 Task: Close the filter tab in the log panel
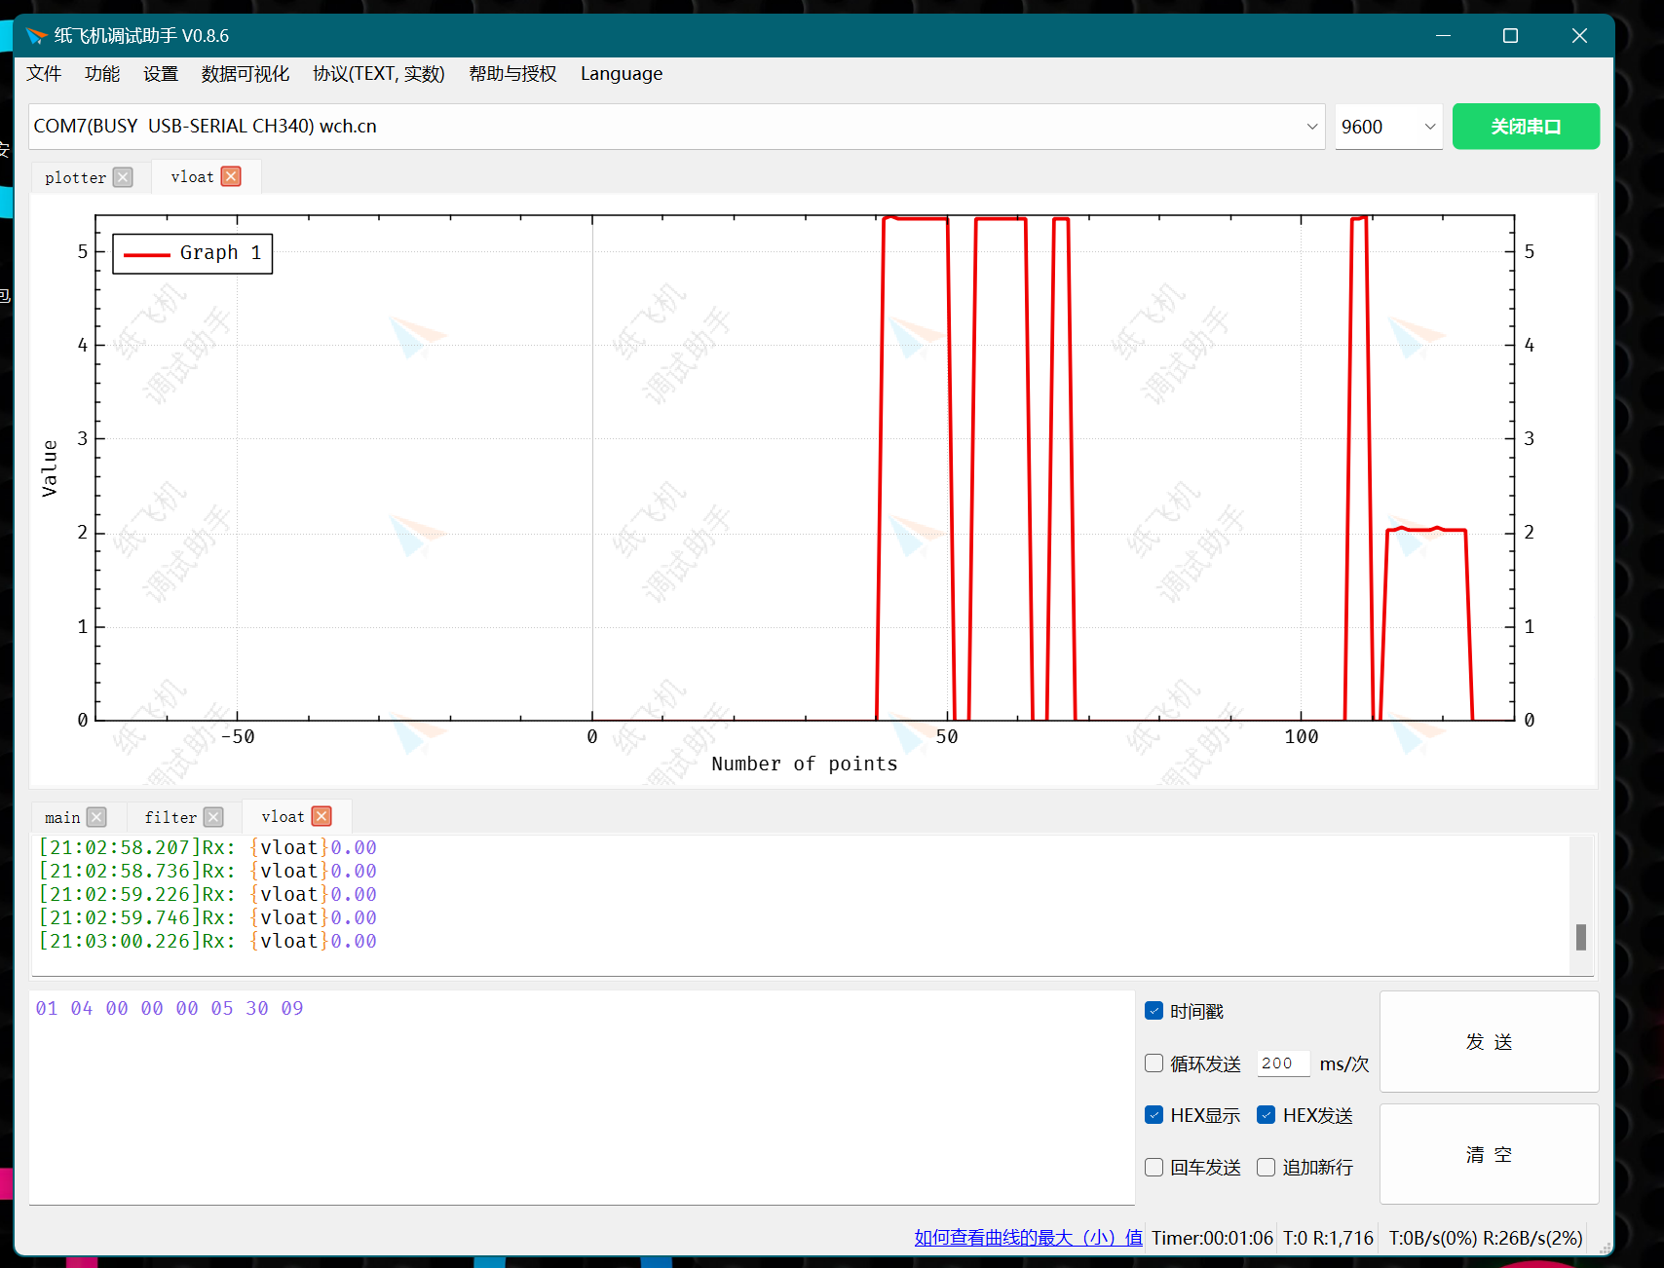click(213, 817)
